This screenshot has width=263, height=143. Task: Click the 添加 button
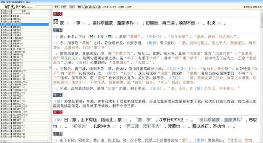[72, 7]
